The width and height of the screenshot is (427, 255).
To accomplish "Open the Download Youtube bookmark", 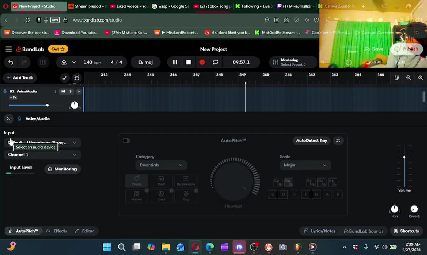I will coord(77,33).
